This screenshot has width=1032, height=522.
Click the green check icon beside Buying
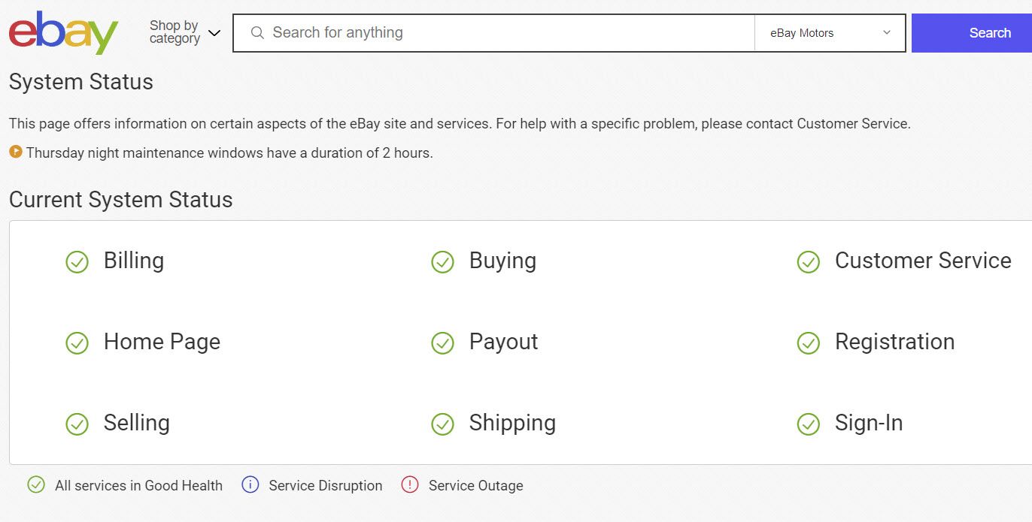pos(442,261)
